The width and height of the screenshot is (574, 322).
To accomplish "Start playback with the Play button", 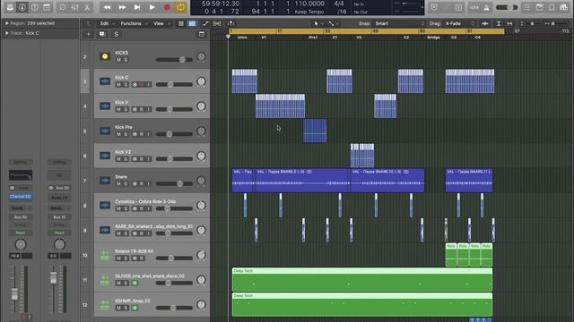I will (152, 7).
